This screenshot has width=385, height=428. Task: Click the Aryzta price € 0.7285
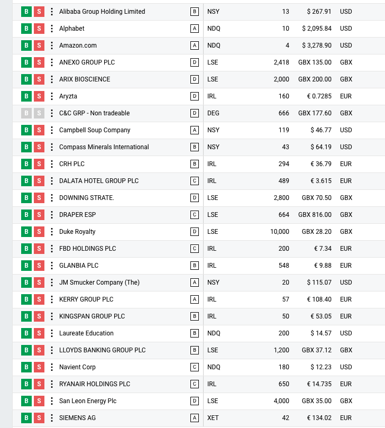(319, 96)
